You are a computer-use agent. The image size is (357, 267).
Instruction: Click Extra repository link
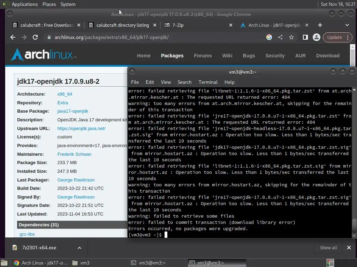click(63, 103)
